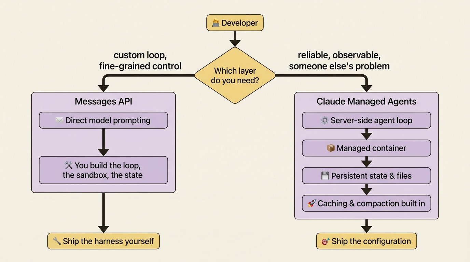The width and height of the screenshot is (470, 262).
Task: Select the Ship the harness yourself node
Action: [103, 241]
